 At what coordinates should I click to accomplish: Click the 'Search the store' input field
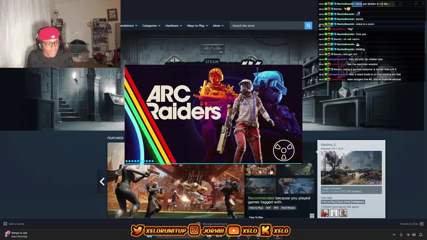pos(267,26)
